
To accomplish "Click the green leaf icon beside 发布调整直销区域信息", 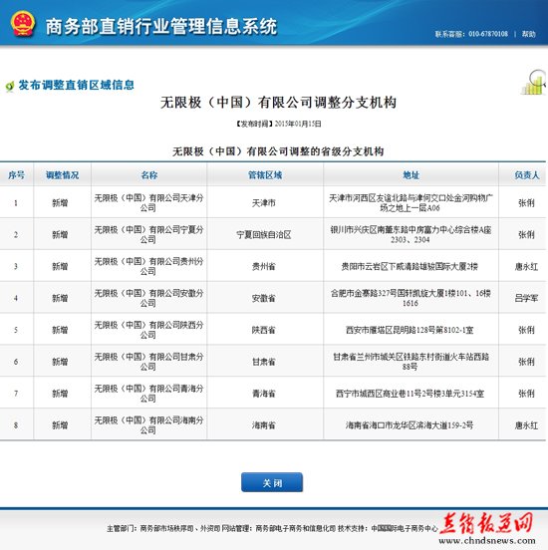I will pyautogui.click(x=10, y=86).
